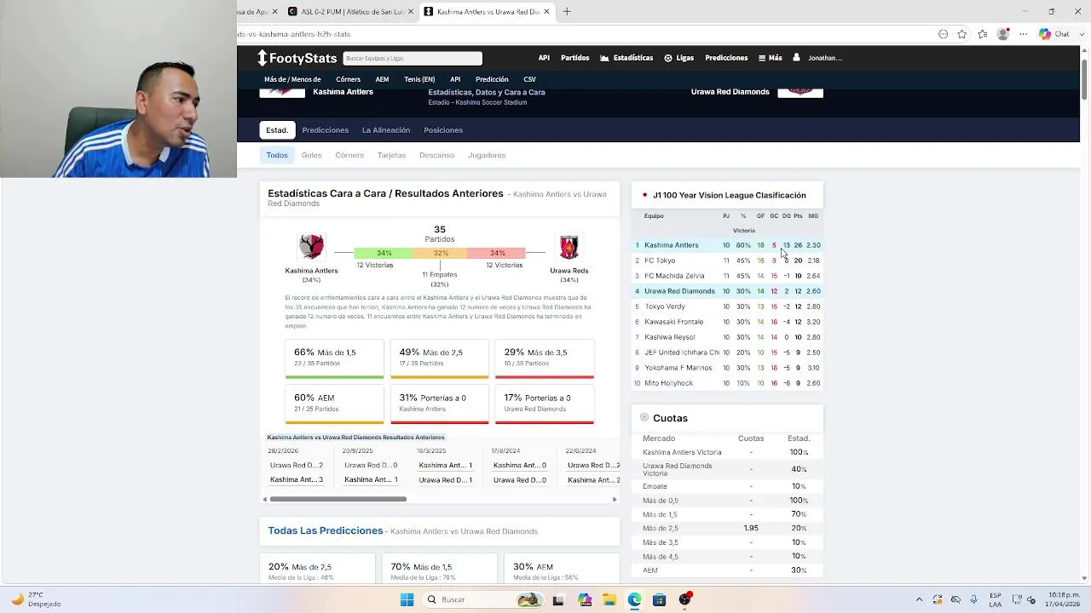Open the browser profile avatar
1091x613 pixels.
1003,34
